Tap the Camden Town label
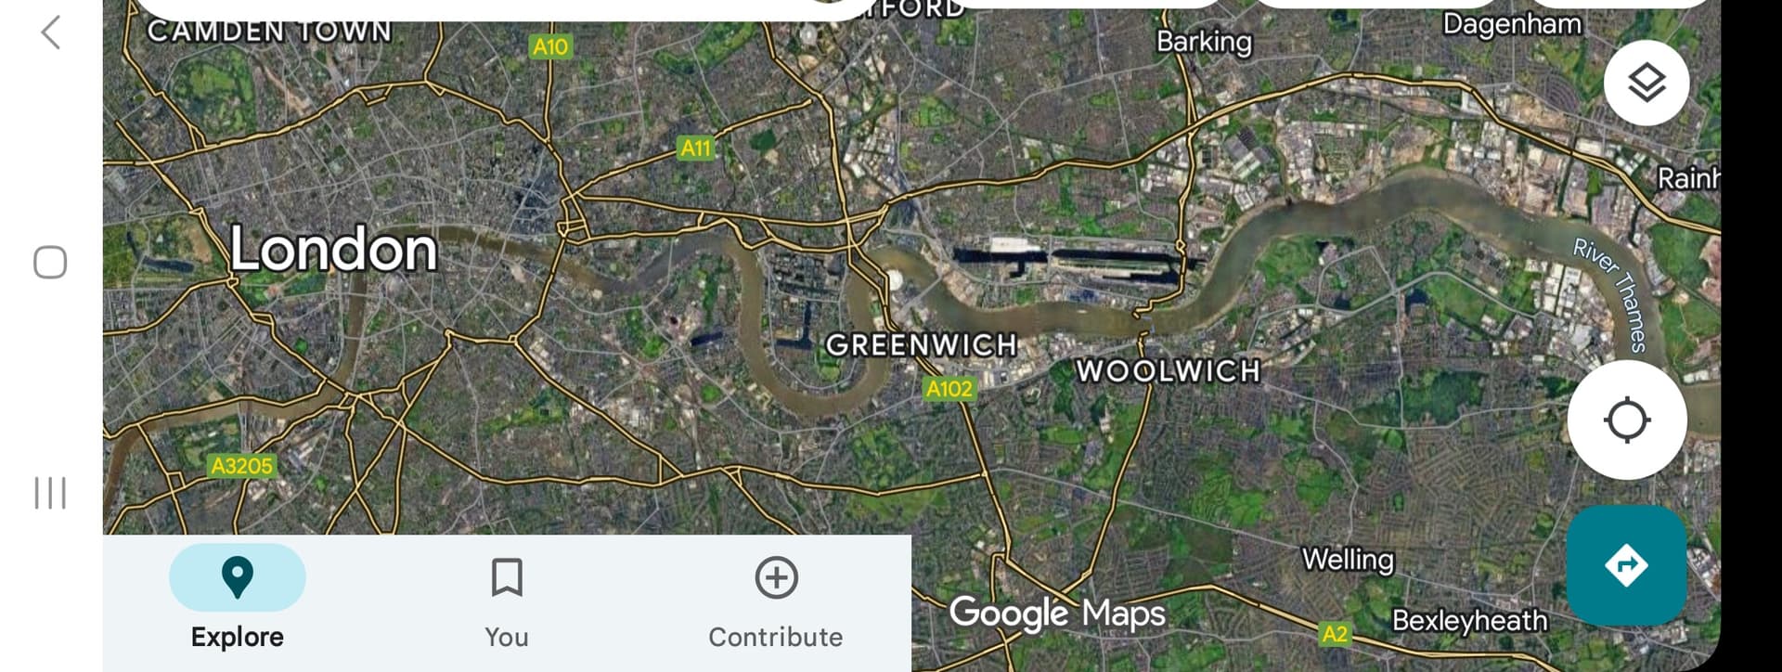 (270, 32)
